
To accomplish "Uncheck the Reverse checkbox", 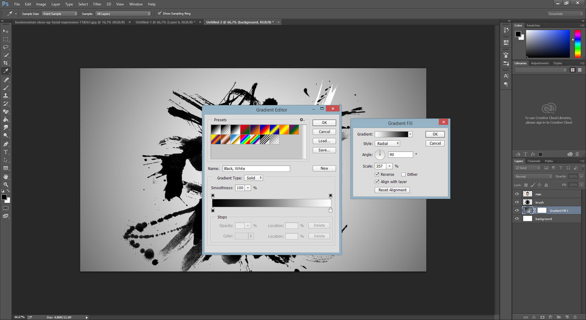I will 377,175.
